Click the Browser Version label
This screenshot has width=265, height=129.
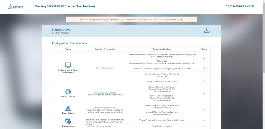tap(68, 97)
